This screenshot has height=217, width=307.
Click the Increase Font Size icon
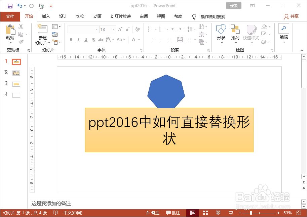[120, 30]
